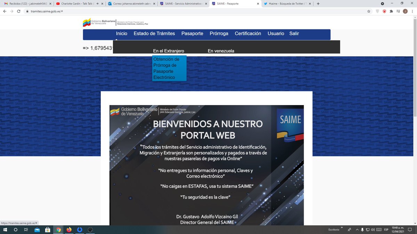
Task: Open People icon in system tray
Action: (349, 230)
